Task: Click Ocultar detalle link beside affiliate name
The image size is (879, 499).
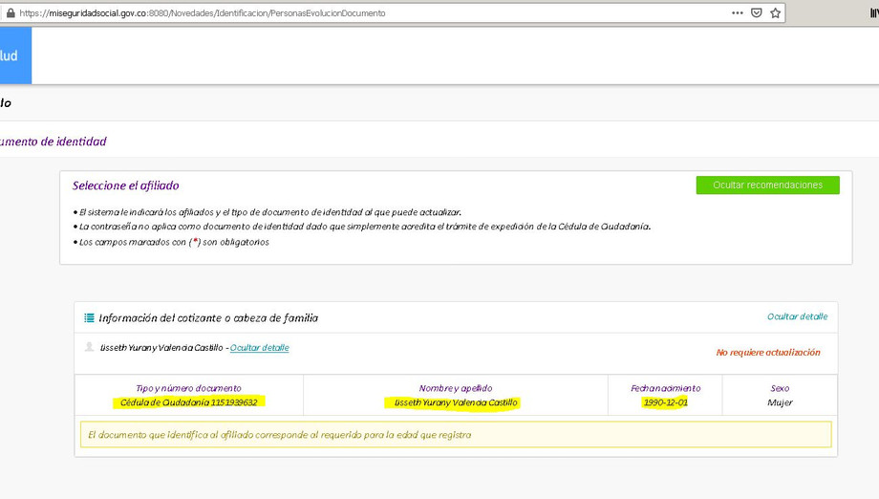Action: tap(259, 348)
